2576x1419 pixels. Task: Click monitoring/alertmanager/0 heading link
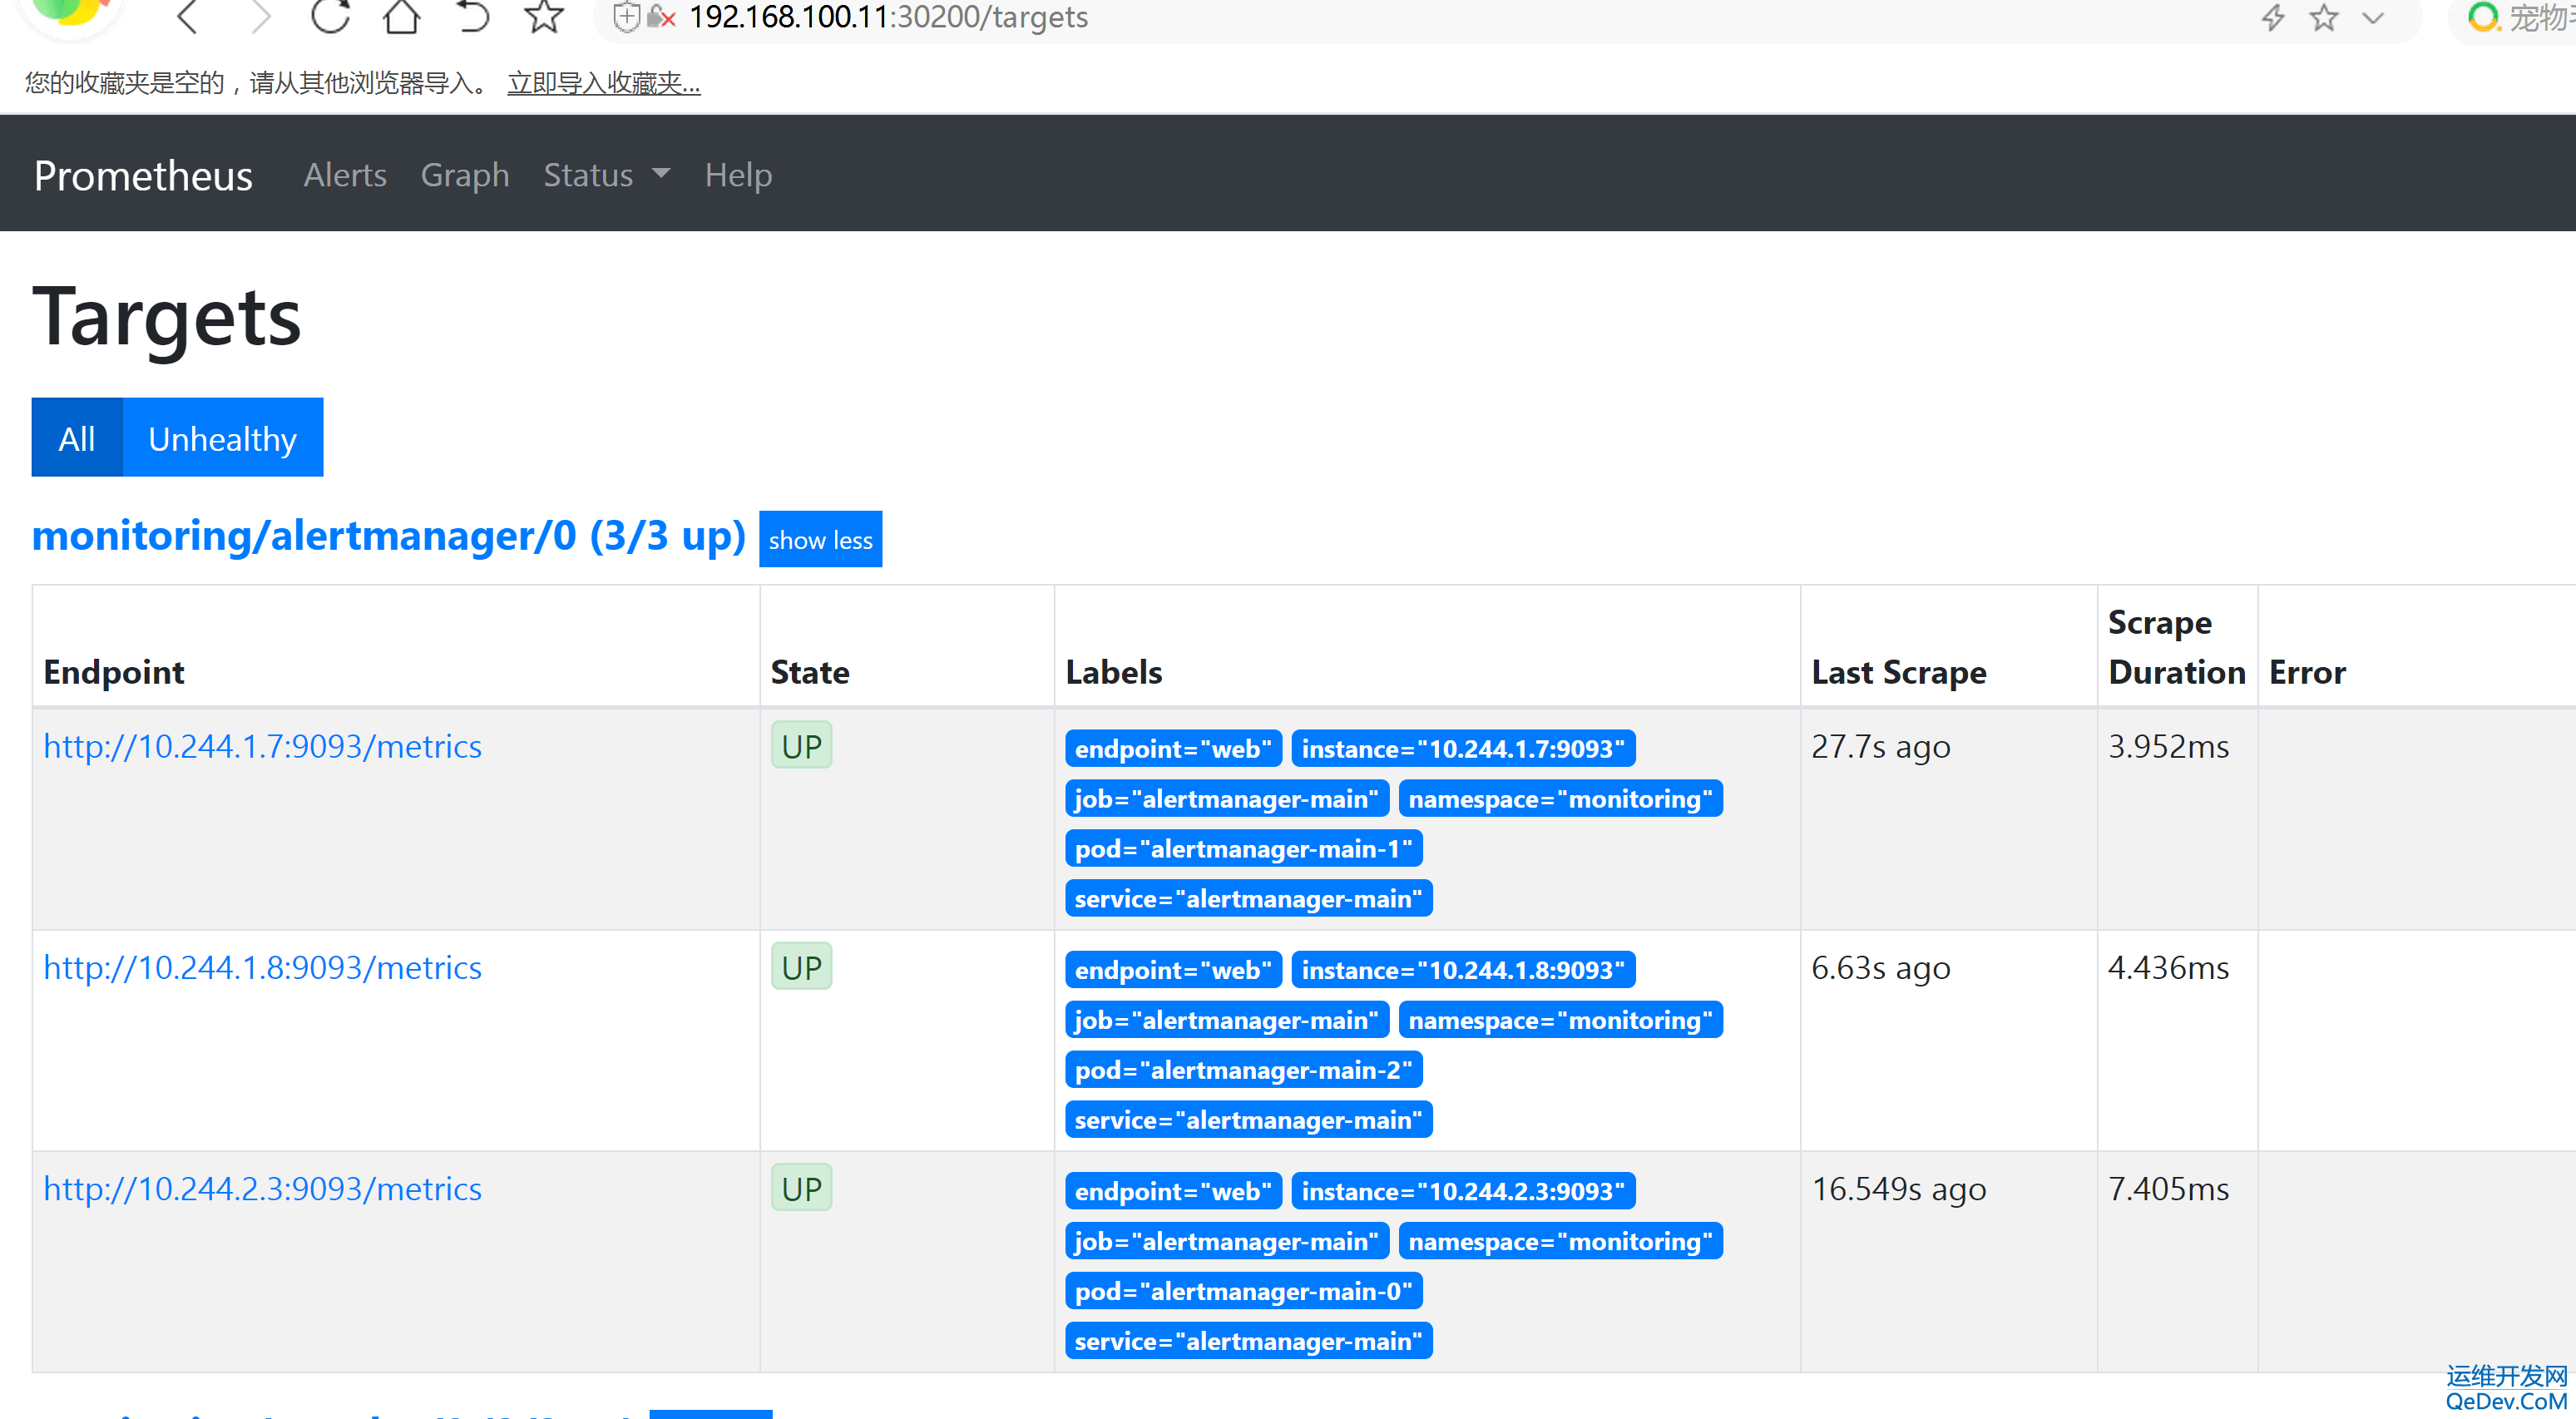pos(389,536)
